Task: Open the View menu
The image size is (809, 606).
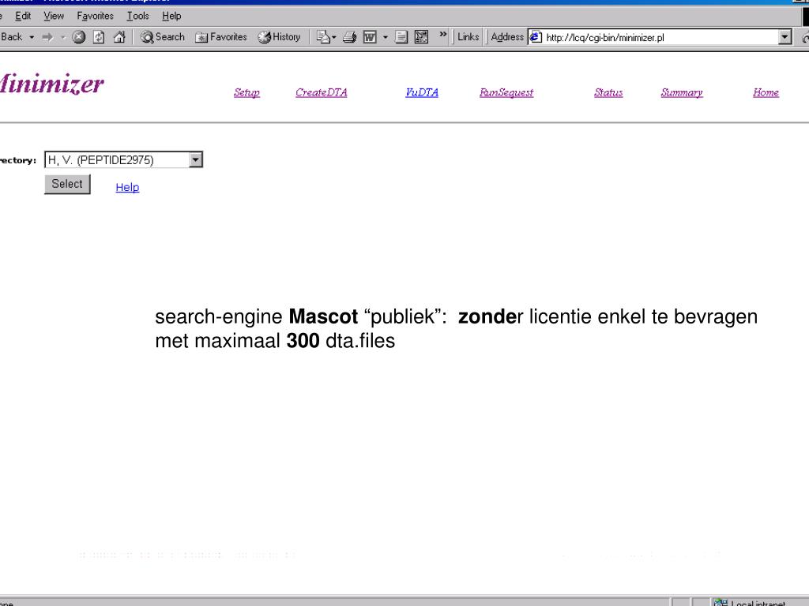Action: [x=54, y=16]
